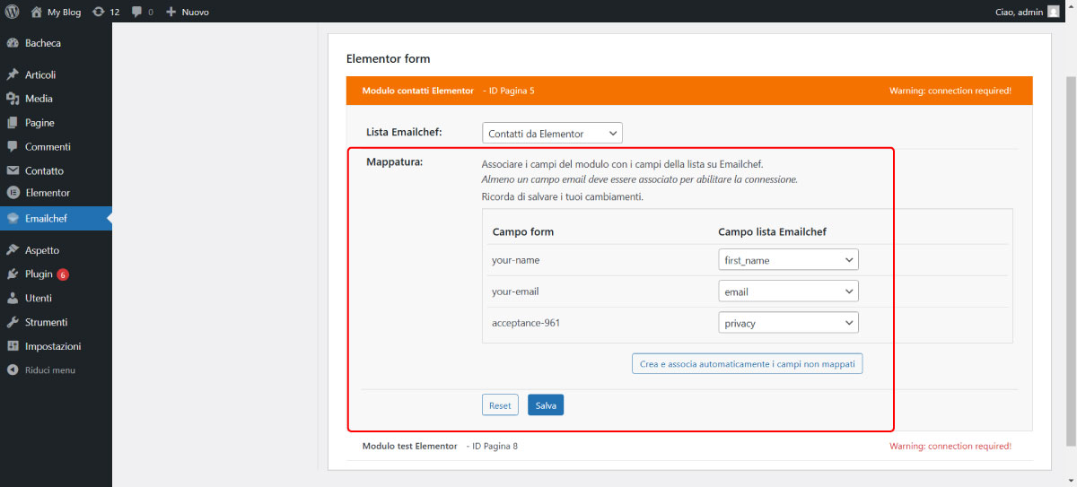Click the Reset button

coord(500,405)
